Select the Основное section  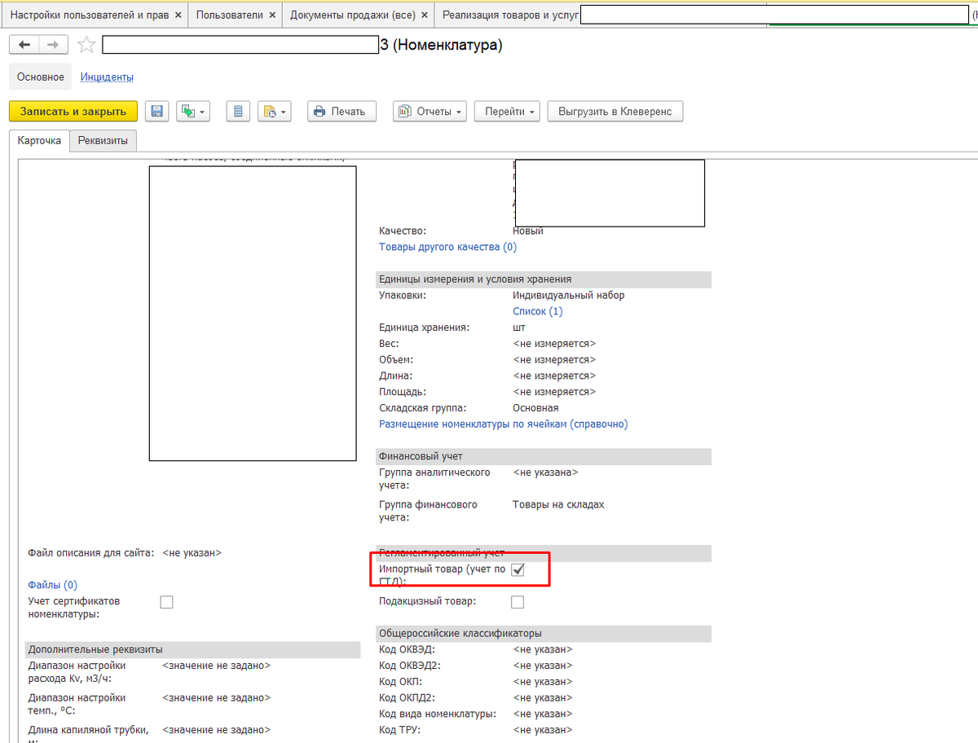click(x=41, y=77)
